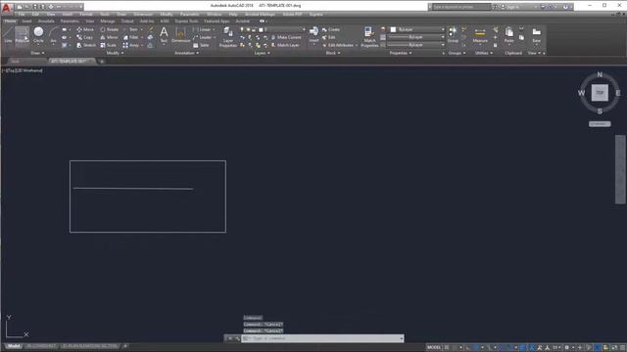Open status bar customization menu icon
The image size is (627, 352).
coord(622,348)
